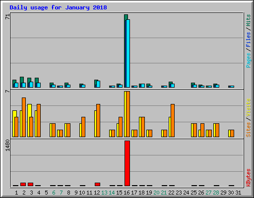Click day label "31" on the x-axis
The height and width of the screenshot is (198, 254).
[x=238, y=193]
